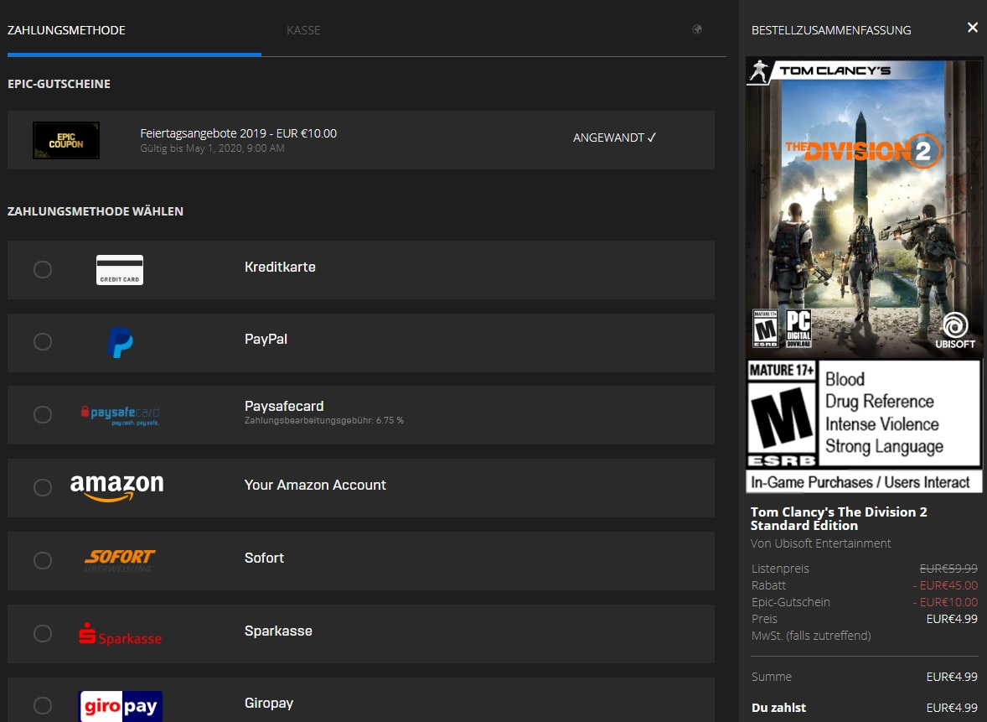Click Von Ubisoft Entertainment text
This screenshot has height=722, width=987.
tap(821, 543)
